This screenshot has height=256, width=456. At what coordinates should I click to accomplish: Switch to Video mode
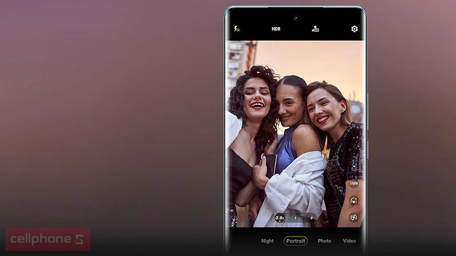(349, 241)
